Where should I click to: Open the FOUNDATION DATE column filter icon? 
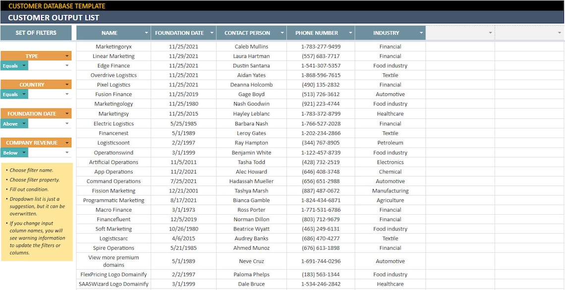click(x=212, y=33)
